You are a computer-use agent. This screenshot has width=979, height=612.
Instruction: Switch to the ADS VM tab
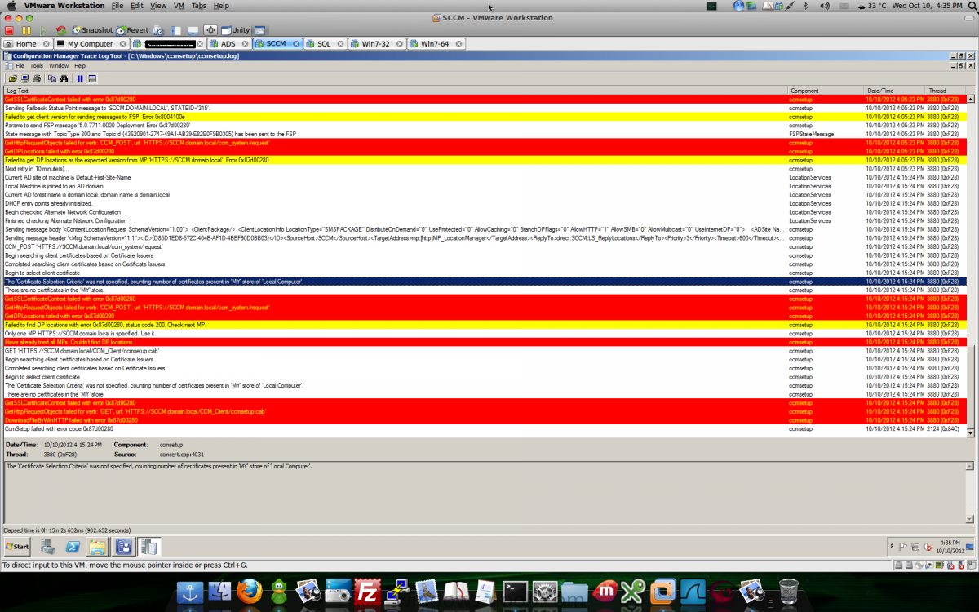(228, 44)
